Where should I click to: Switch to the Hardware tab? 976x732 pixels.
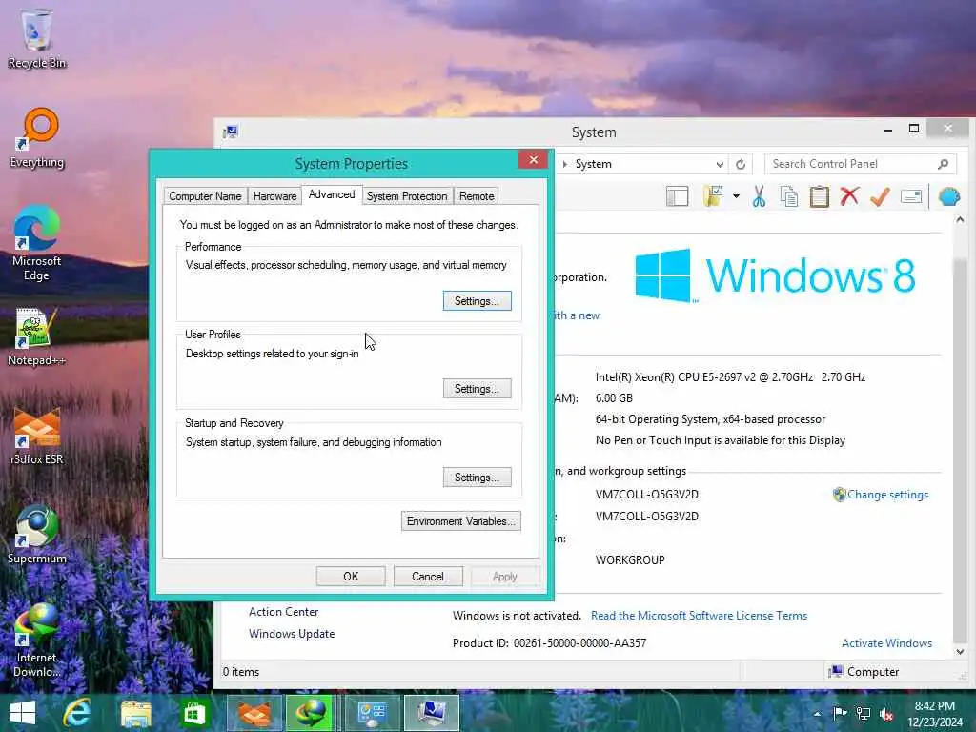click(274, 196)
